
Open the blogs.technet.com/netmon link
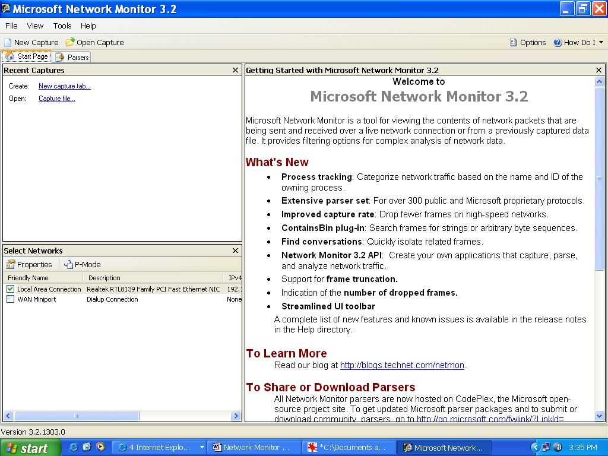[x=402, y=365]
